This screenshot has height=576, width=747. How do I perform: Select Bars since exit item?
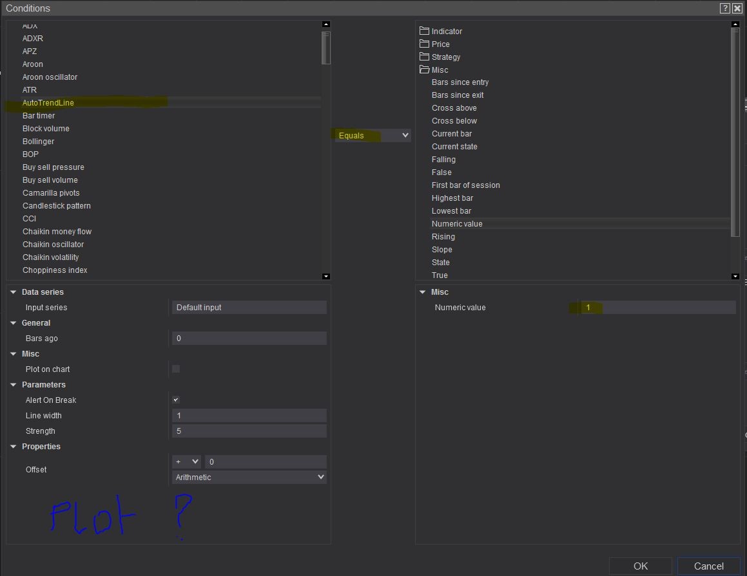pos(458,95)
